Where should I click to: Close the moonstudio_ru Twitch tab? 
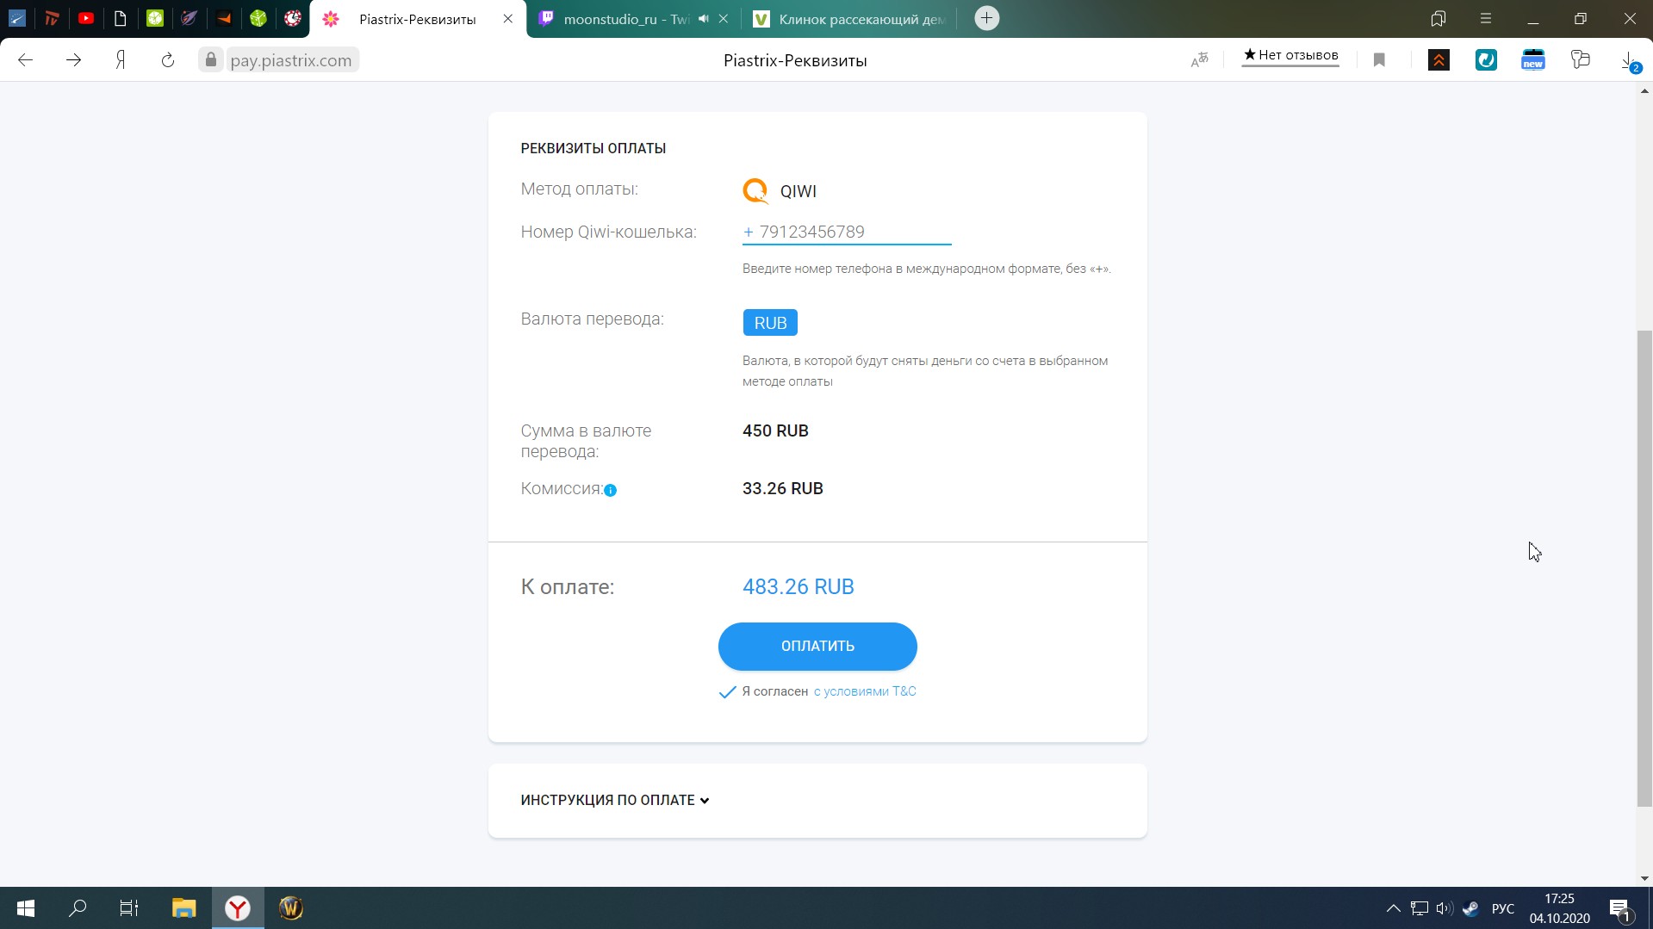click(724, 19)
